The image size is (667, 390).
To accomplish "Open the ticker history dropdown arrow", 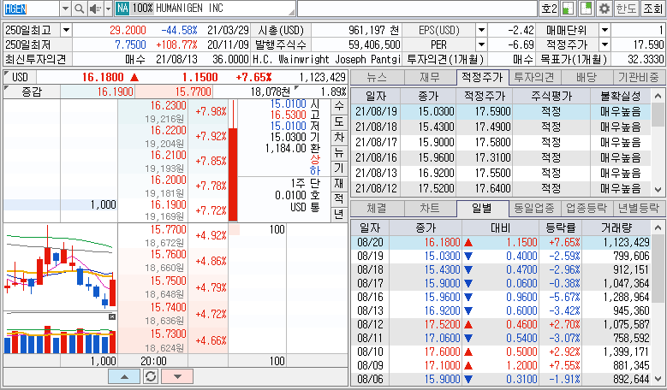I will [65, 9].
